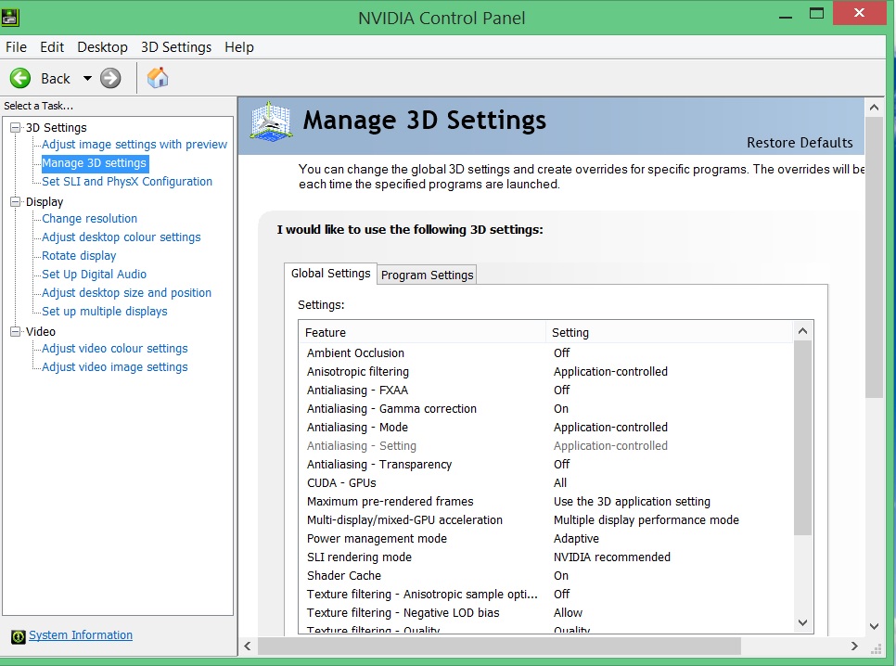This screenshot has width=896, height=666.
Task: Select Antialiasing - Transparency row
Action: (545, 464)
